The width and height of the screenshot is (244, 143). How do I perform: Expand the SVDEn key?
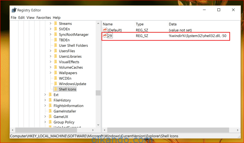pyautogui.click(x=50, y=29)
